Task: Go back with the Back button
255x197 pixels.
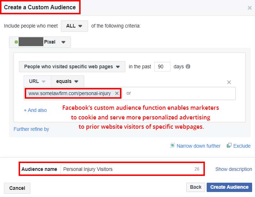Action: 196,187
